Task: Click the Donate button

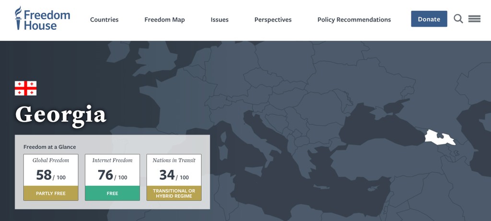Action: (429, 19)
